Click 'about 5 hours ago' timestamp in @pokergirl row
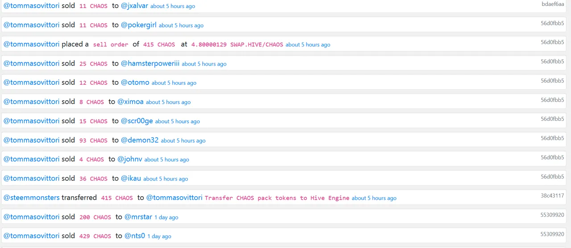Image resolution: width=571 pixels, height=248 pixels. (181, 25)
